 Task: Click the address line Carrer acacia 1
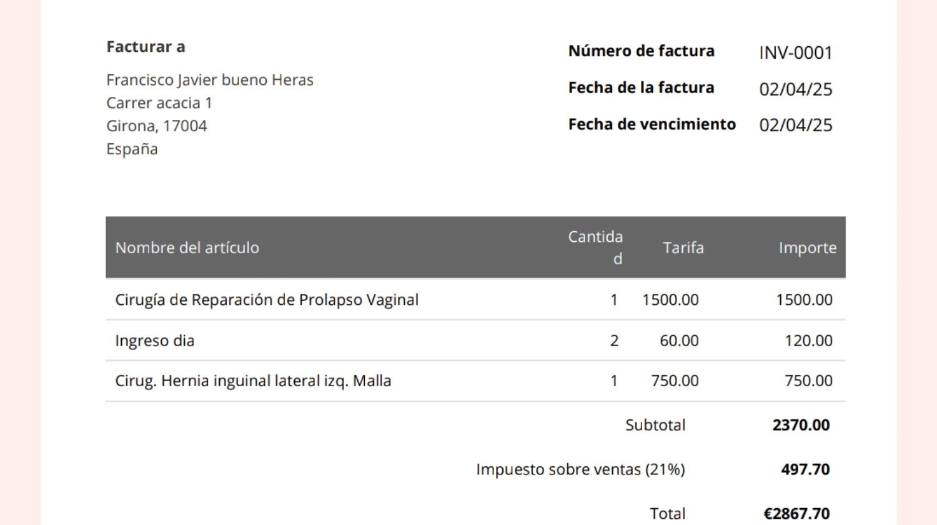point(159,102)
